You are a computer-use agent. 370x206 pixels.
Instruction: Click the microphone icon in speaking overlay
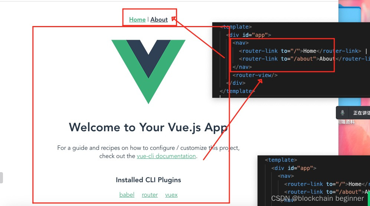click(x=343, y=113)
